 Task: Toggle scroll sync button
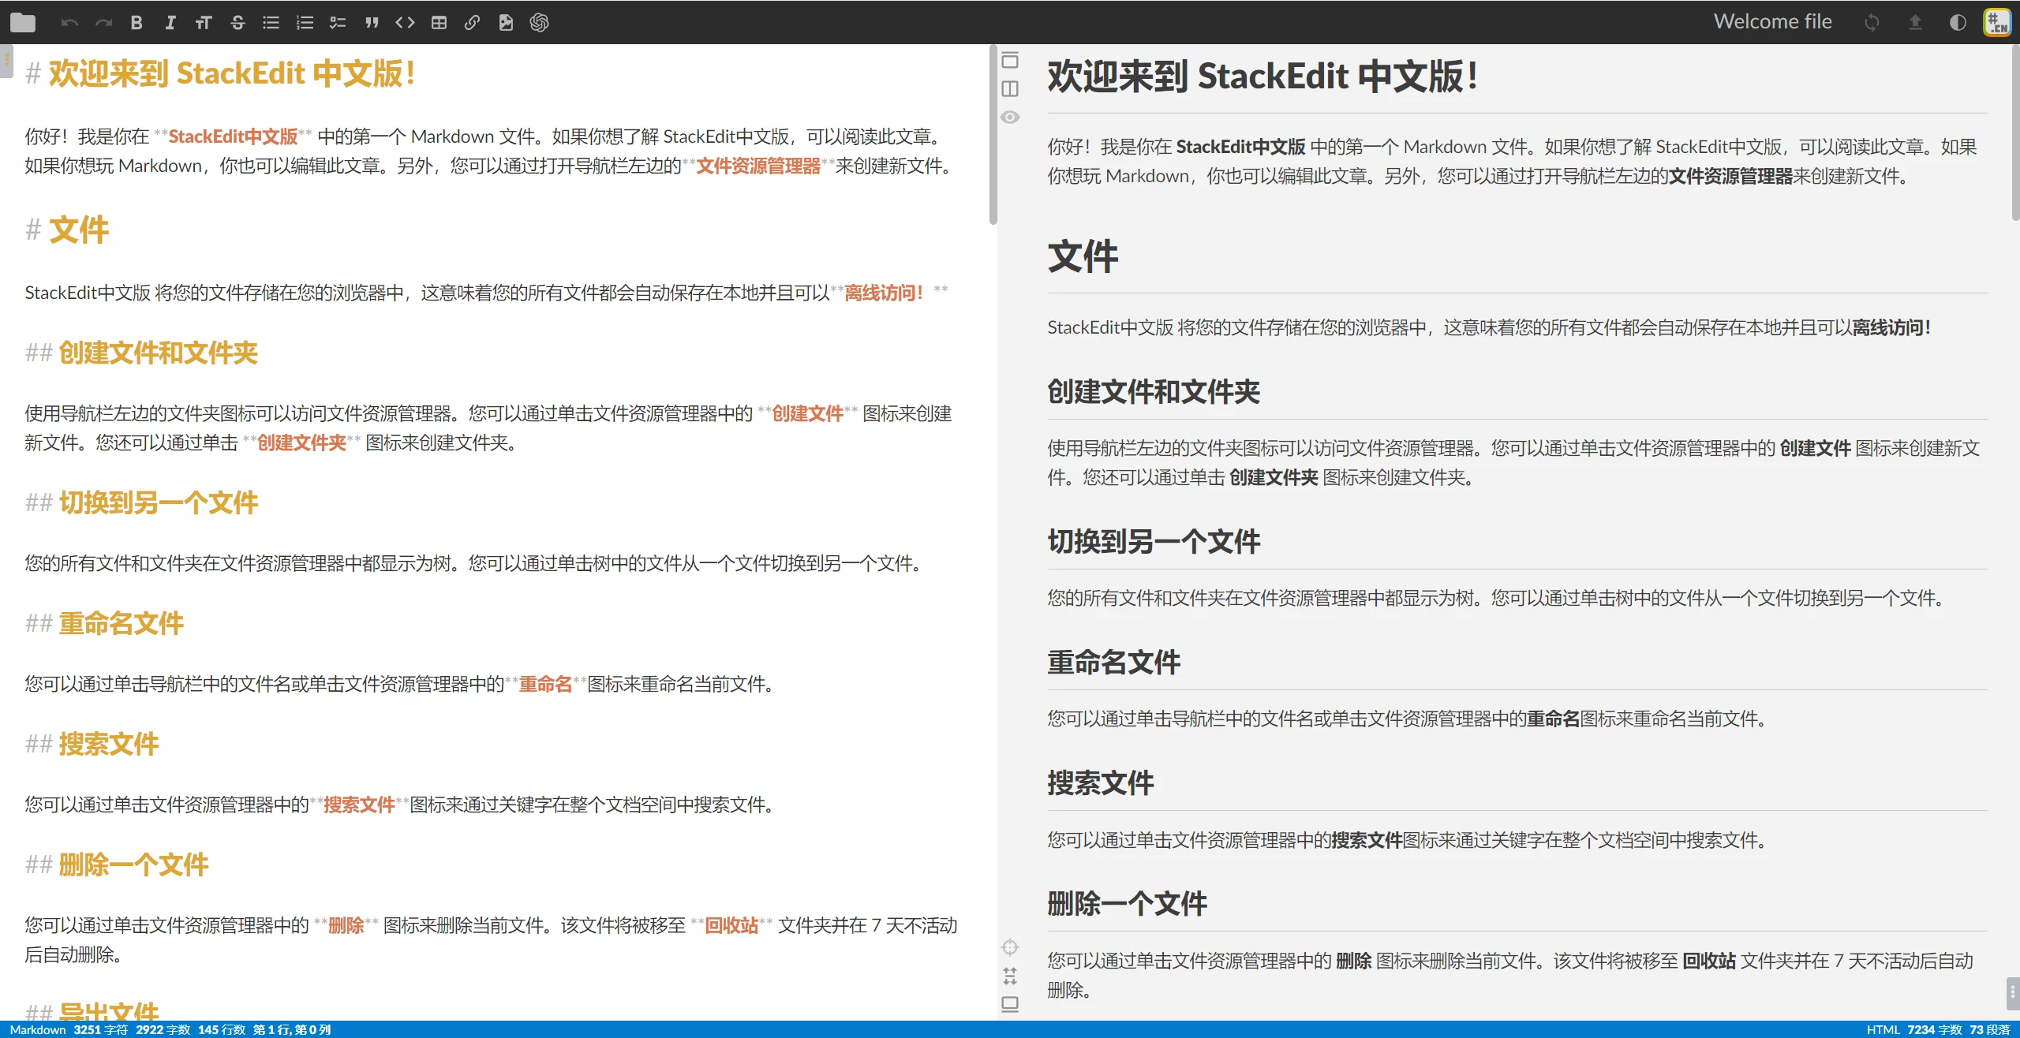pyautogui.click(x=1010, y=976)
